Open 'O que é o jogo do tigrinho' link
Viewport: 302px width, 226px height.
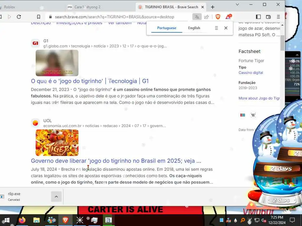point(90,81)
